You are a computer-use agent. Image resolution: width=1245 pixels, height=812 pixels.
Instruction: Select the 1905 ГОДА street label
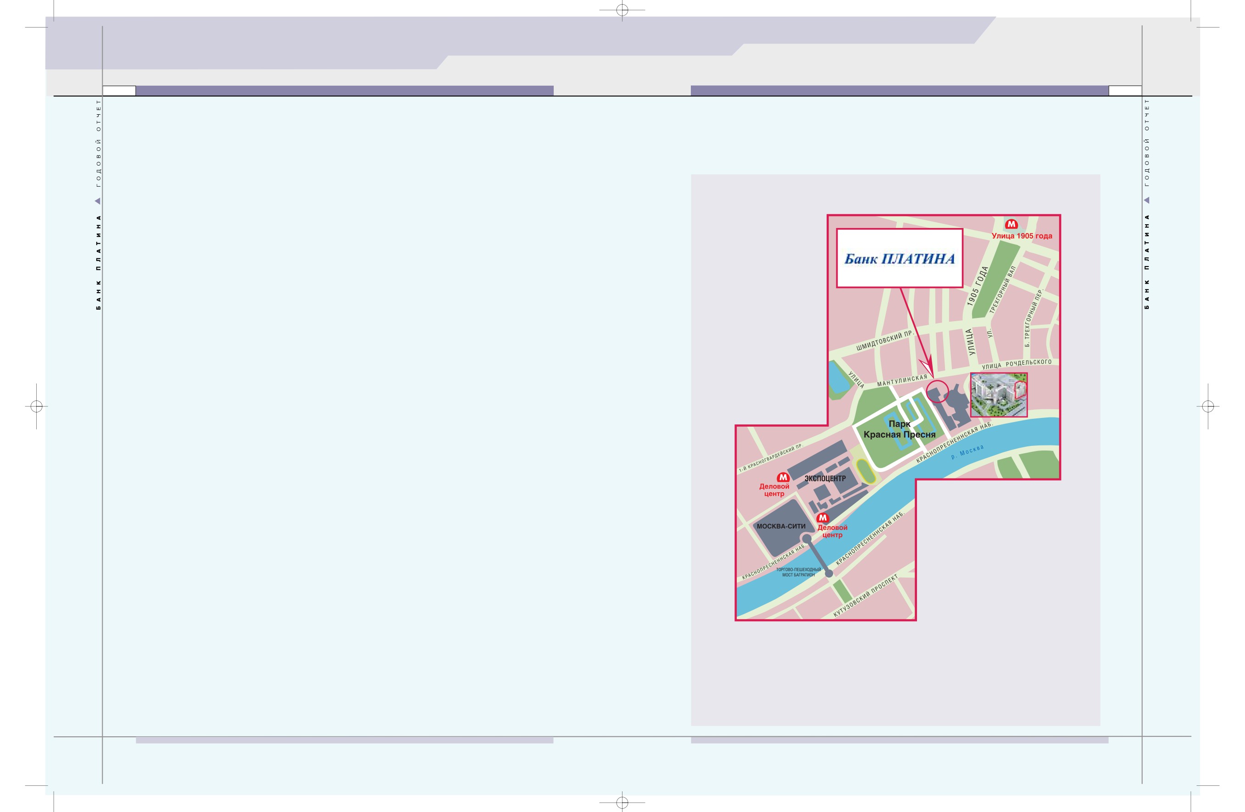coord(977,286)
